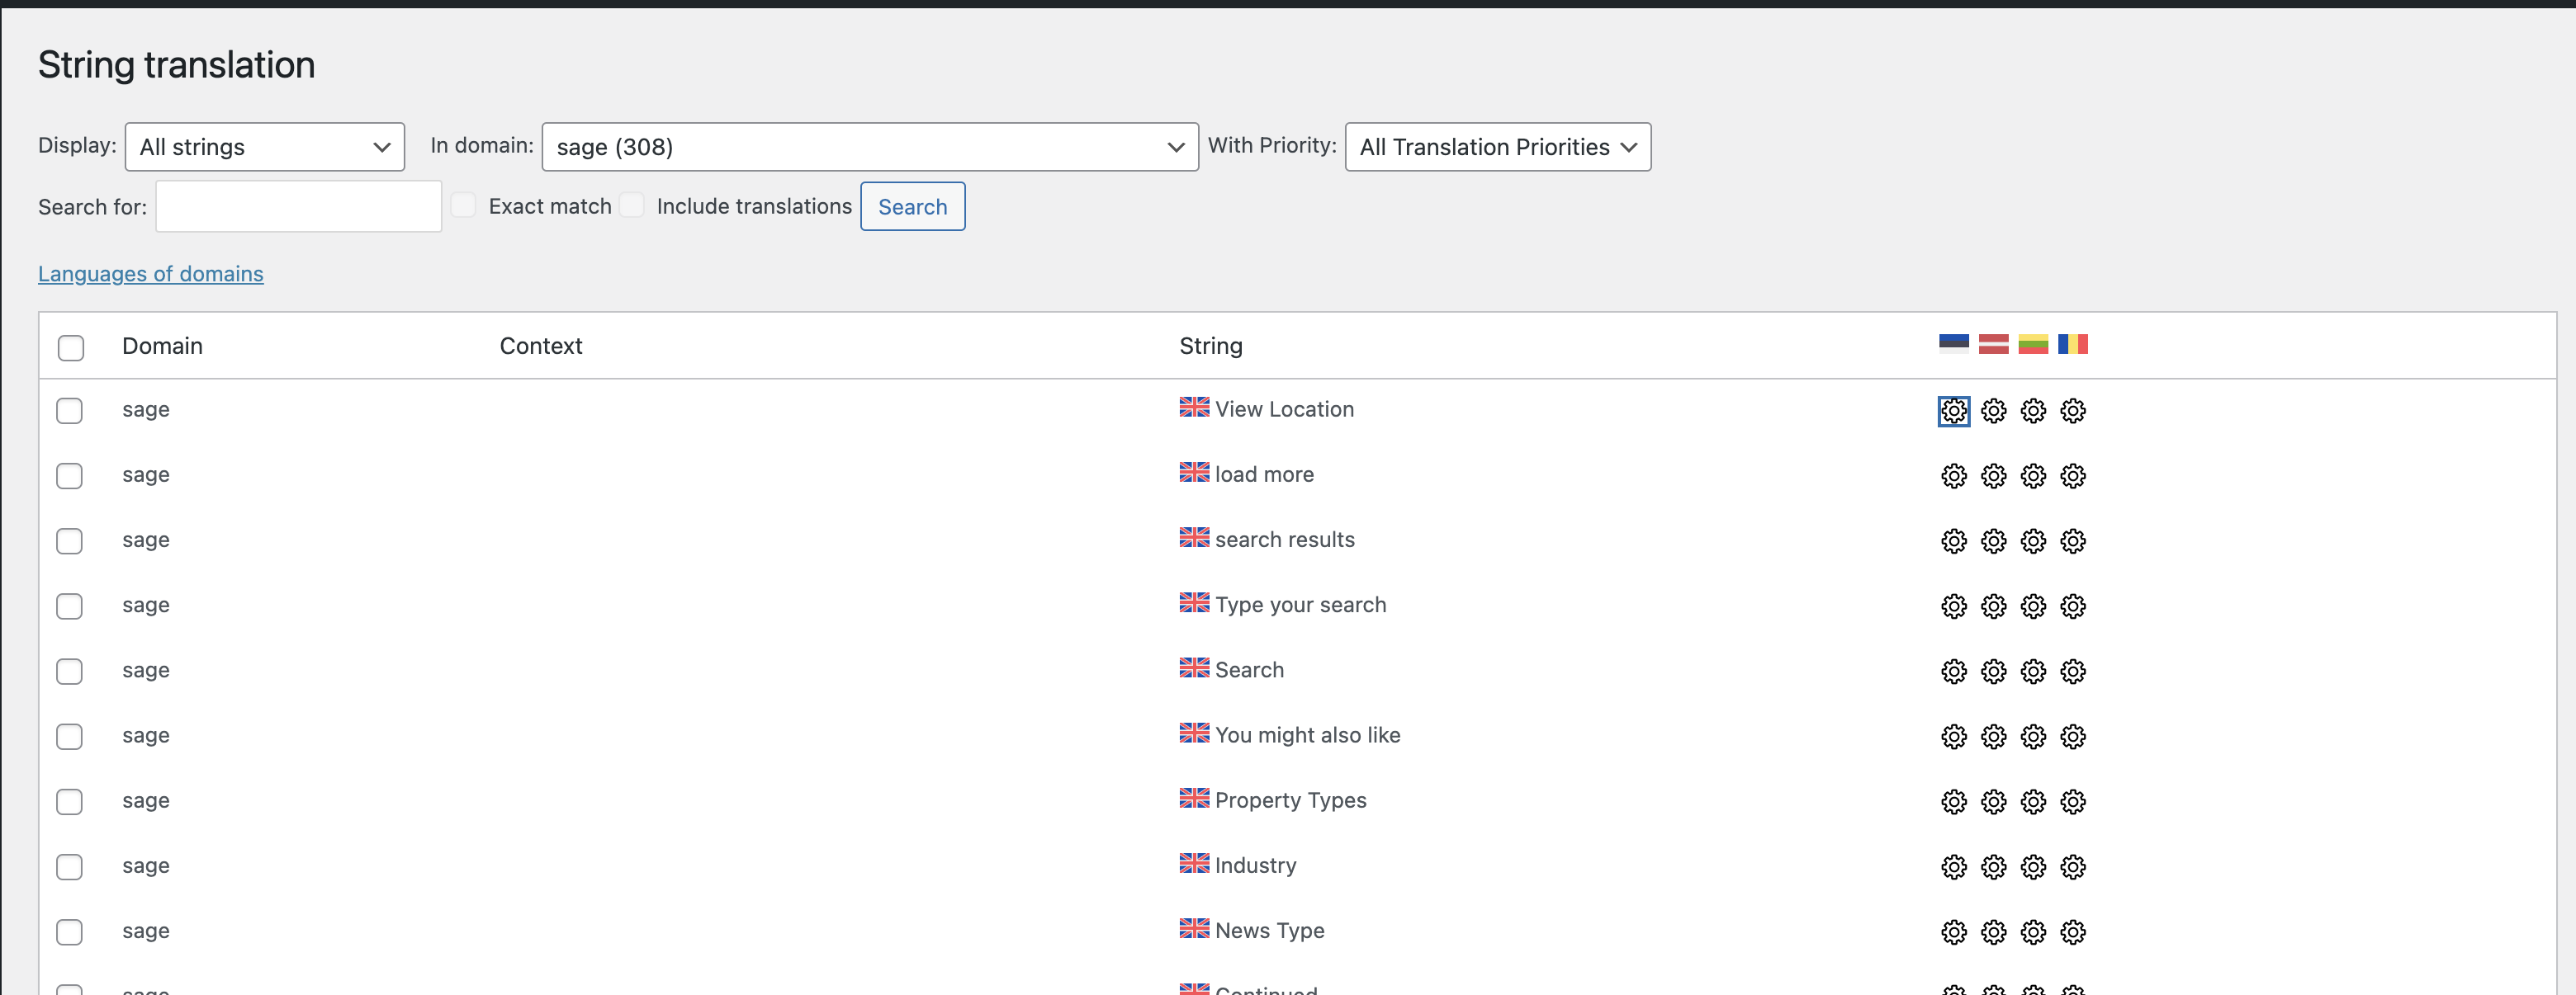Click Estonian gear icon for View Location
This screenshot has height=995, width=2576.
coord(1953,411)
